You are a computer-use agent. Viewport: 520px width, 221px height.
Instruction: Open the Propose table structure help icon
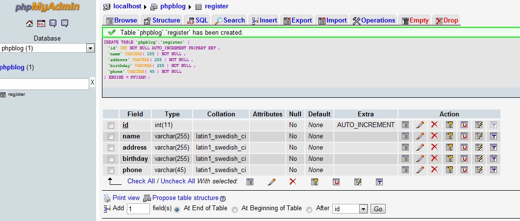click(223, 199)
